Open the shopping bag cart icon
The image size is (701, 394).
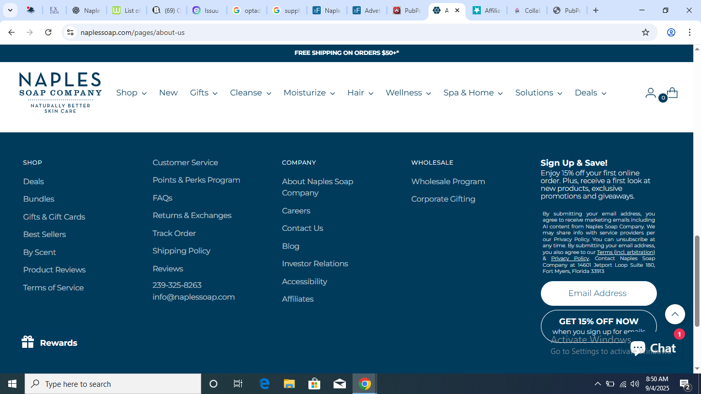(672, 93)
